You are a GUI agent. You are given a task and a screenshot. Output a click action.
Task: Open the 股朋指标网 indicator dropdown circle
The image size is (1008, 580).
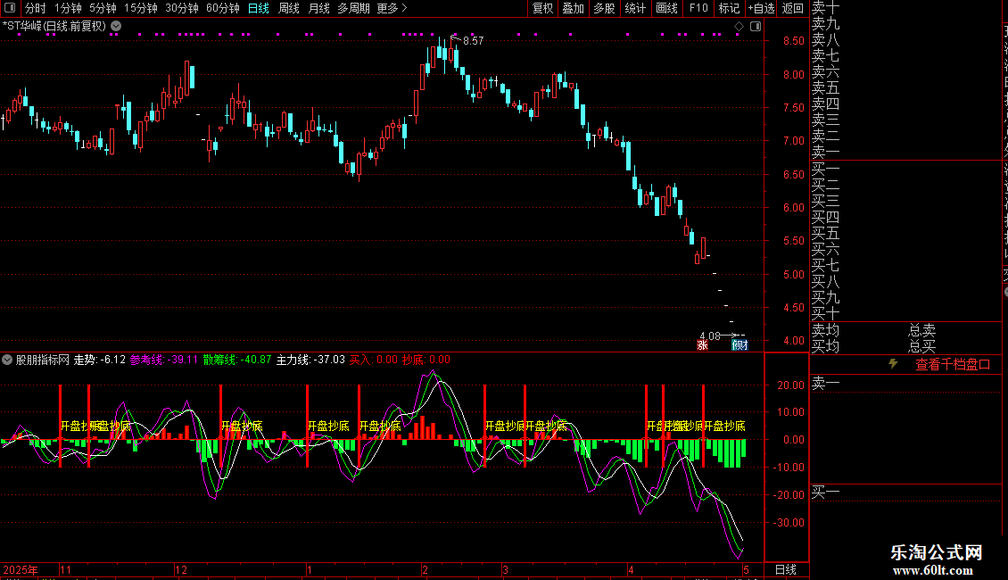7,360
